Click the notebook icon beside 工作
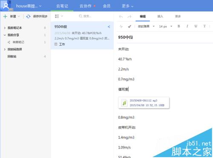Viewport: 213px width, 158px height. pos(56,44)
